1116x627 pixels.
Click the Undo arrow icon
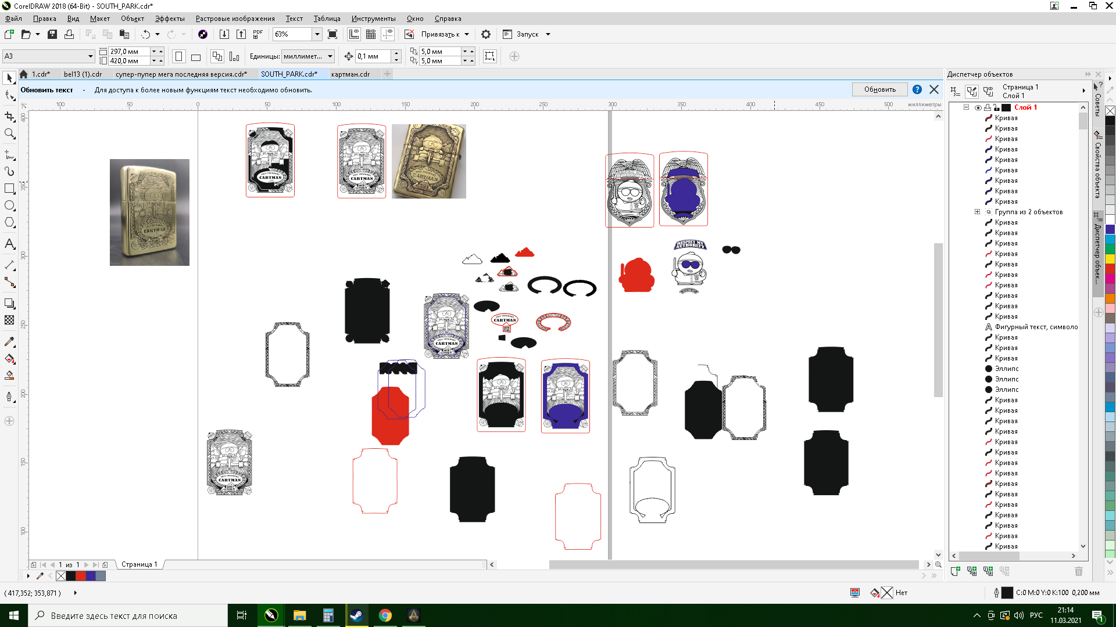coord(145,34)
